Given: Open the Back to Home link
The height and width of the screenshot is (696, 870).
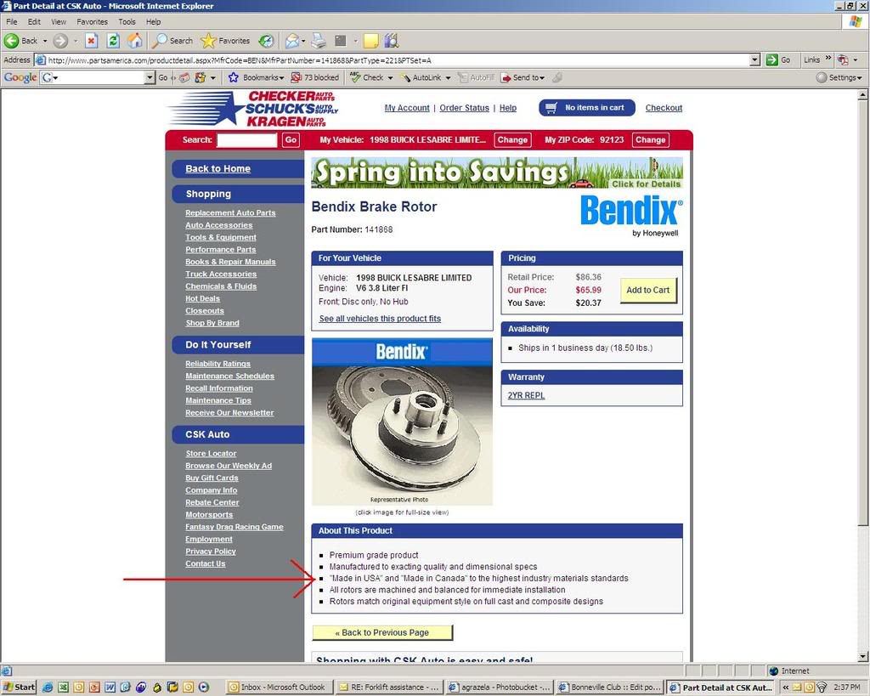Looking at the screenshot, I should tap(217, 169).
